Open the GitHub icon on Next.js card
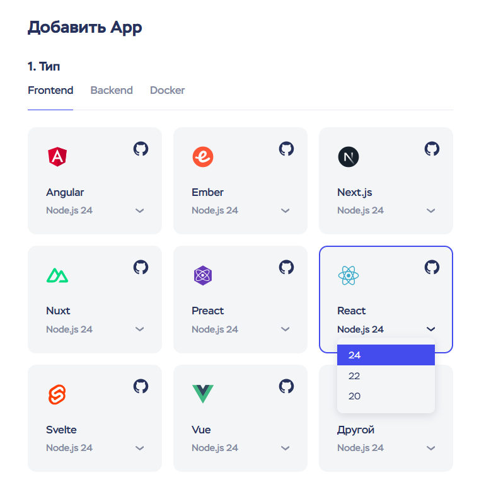Screen dimensions: 479x497 pyautogui.click(x=432, y=149)
